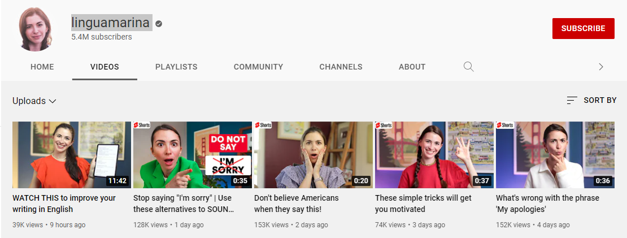Click the tab bar next arrow chevron
627x238 pixels.
pos(600,67)
